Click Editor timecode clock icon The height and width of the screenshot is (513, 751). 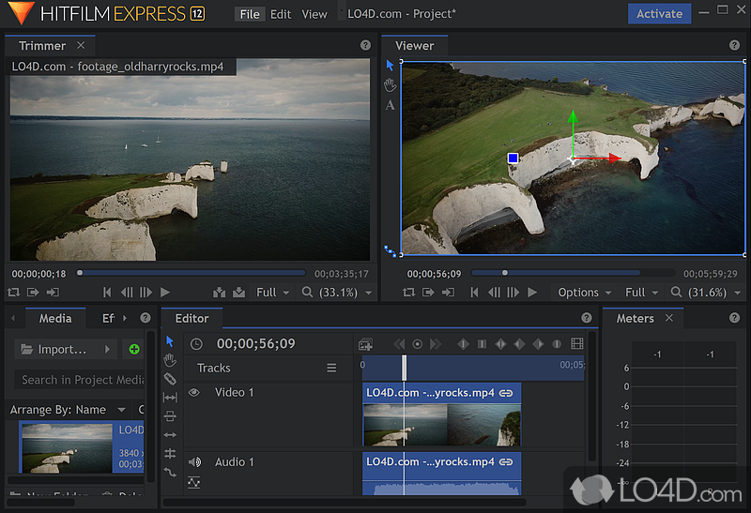196,344
